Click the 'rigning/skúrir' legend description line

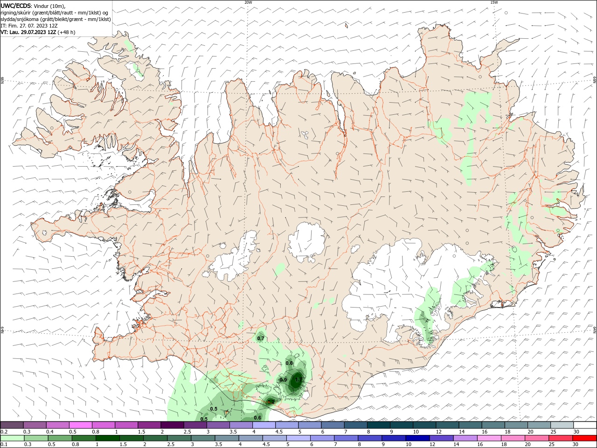coord(54,13)
